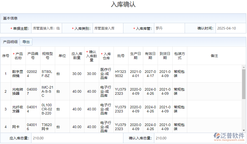
Task: Click the 确认入库数量 column header
Action: pos(91,56)
